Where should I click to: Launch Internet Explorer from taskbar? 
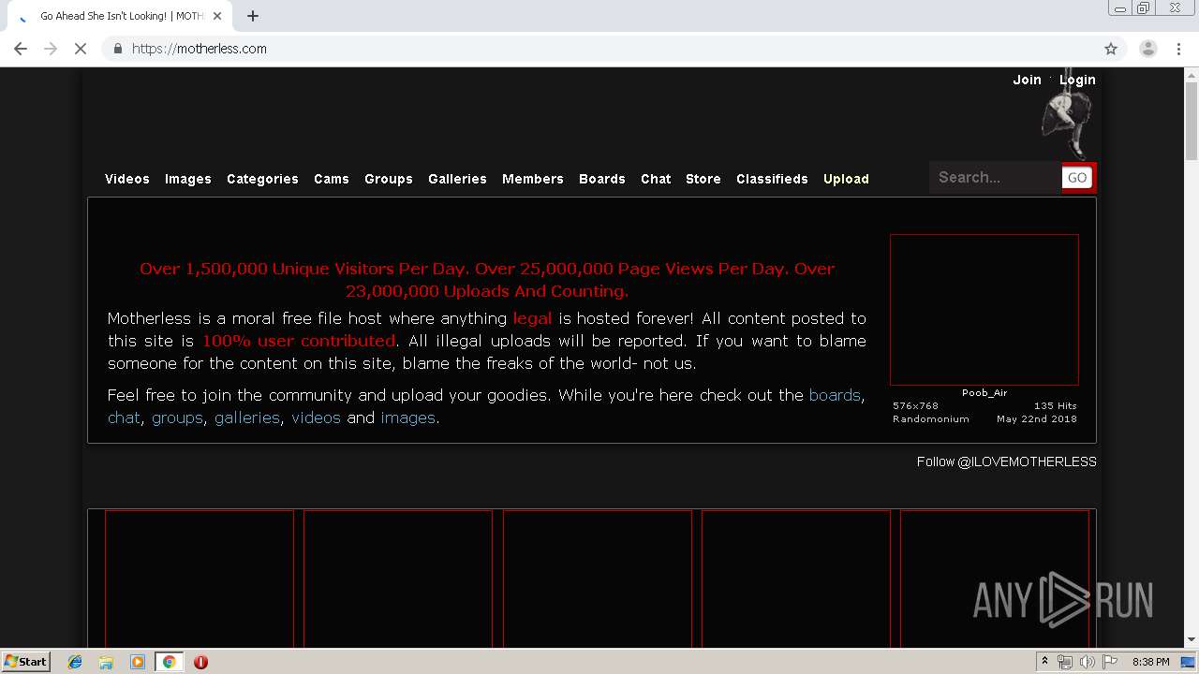[x=75, y=662]
